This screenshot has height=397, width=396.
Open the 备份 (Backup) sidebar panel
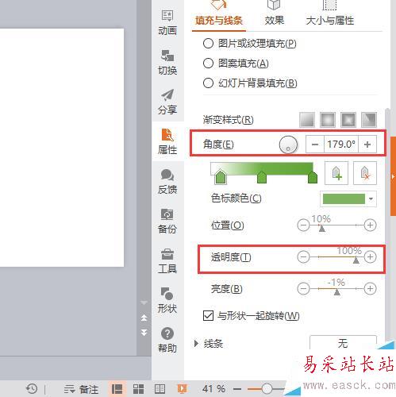click(167, 221)
